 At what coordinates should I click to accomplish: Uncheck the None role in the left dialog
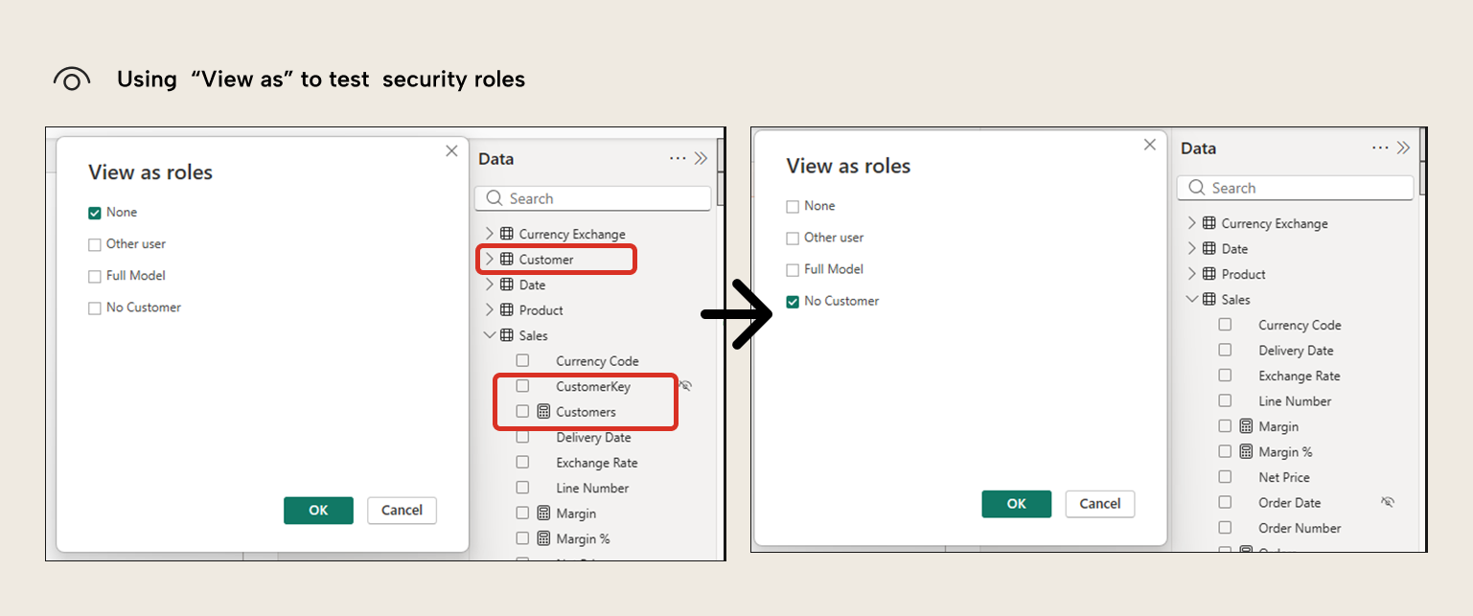pos(94,212)
